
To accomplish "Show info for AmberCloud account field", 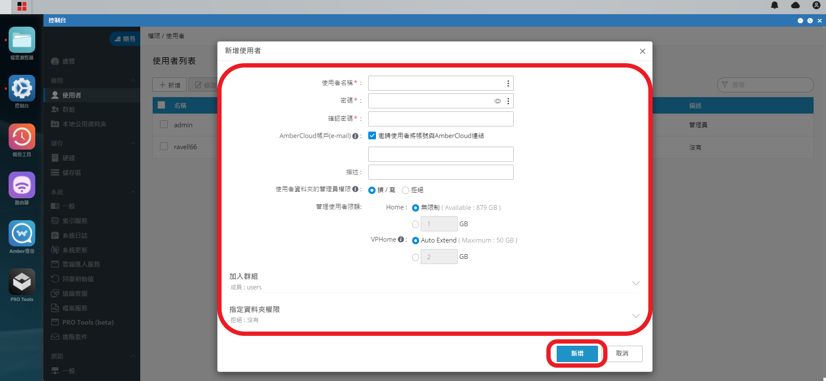I will pos(355,136).
